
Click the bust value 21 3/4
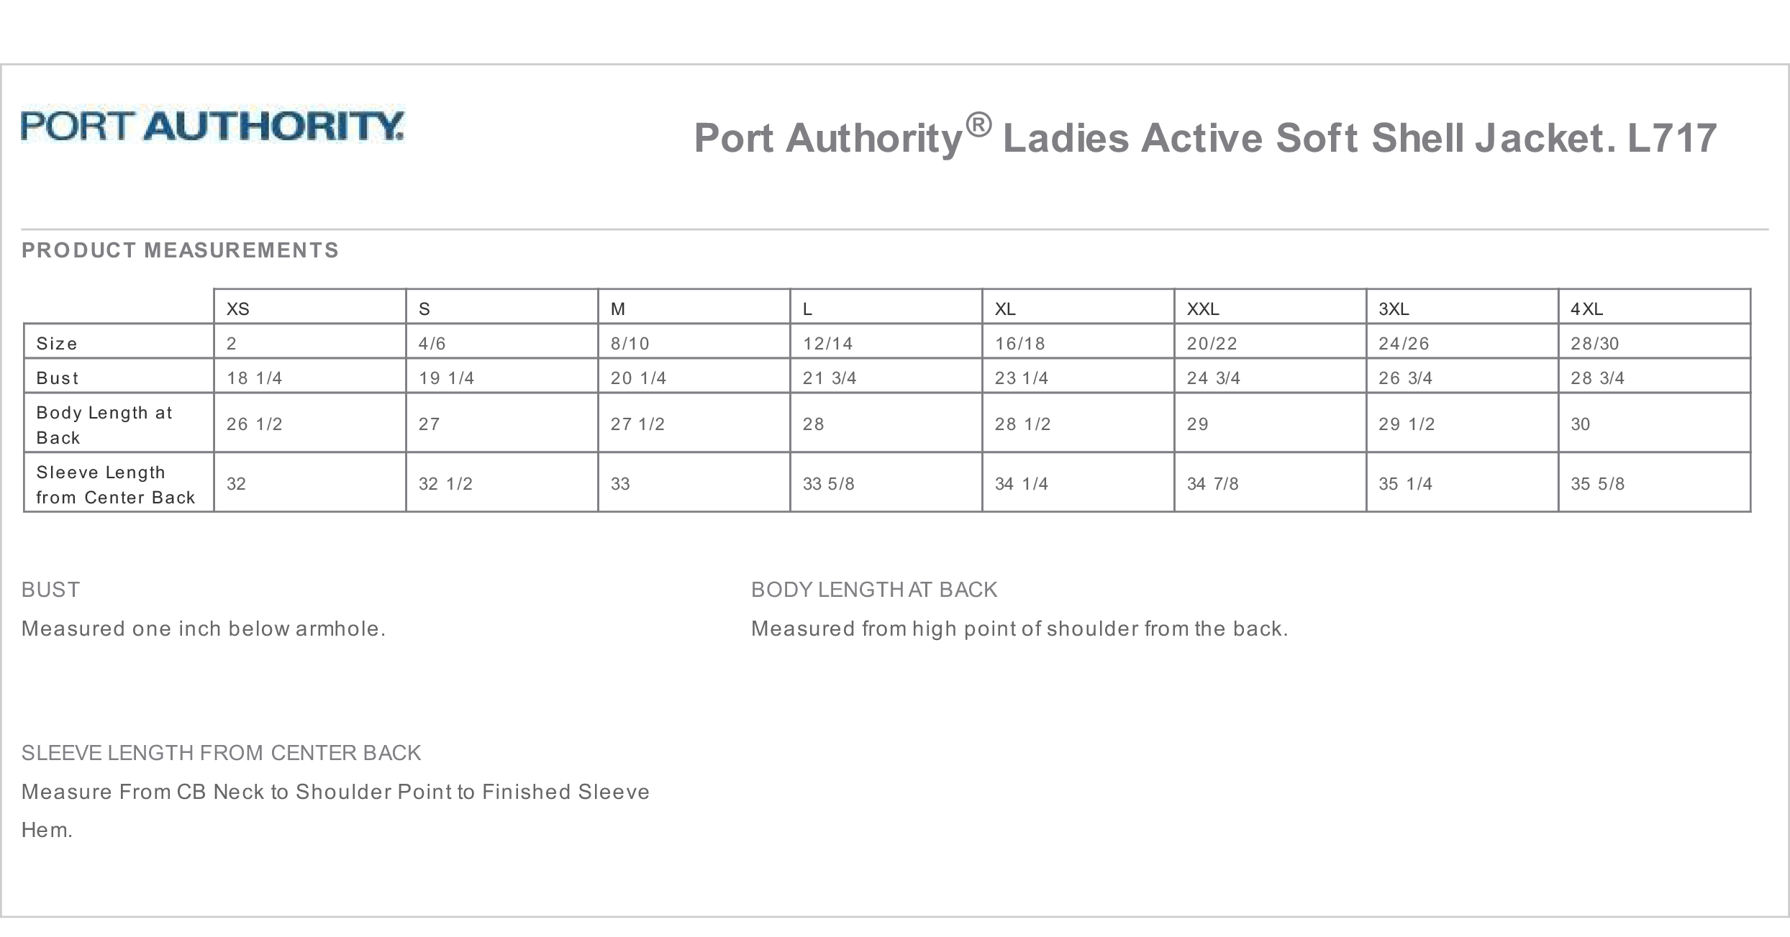(x=830, y=378)
